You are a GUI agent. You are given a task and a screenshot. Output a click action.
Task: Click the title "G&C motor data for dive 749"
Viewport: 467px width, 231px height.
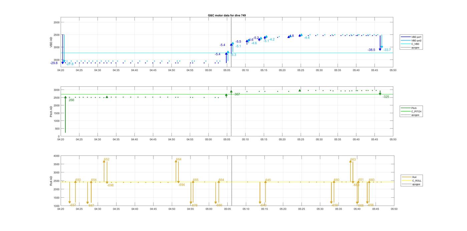(227, 15)
